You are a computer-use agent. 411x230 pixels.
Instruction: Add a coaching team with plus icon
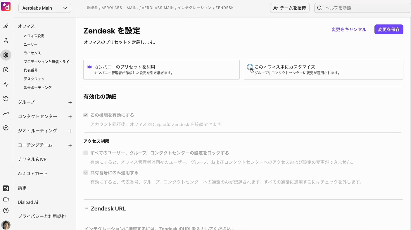coord(70,145)
